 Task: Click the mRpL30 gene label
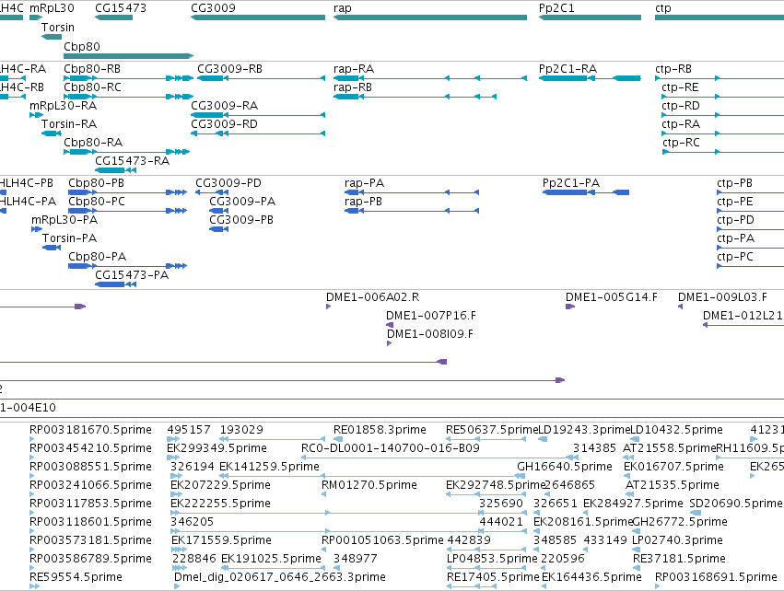[x=52, y=8]
